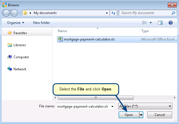This screenshot has width=179, height=124.
Task: Sort files by the Name column header
Action: click(62, 31)
